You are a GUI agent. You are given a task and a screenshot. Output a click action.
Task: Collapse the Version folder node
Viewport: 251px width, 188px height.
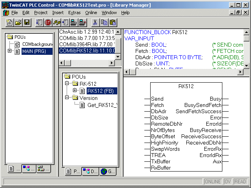pyautogui.click(x=67, y=98)
